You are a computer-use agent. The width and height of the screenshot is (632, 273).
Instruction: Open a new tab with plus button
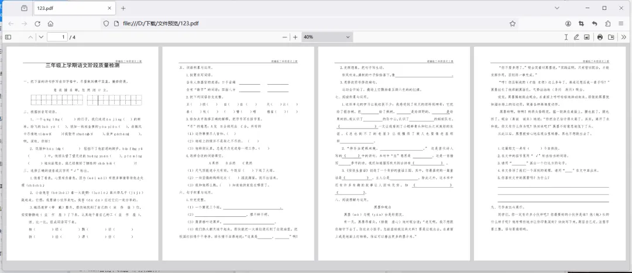pyautogui.click(x=123, y=8)
